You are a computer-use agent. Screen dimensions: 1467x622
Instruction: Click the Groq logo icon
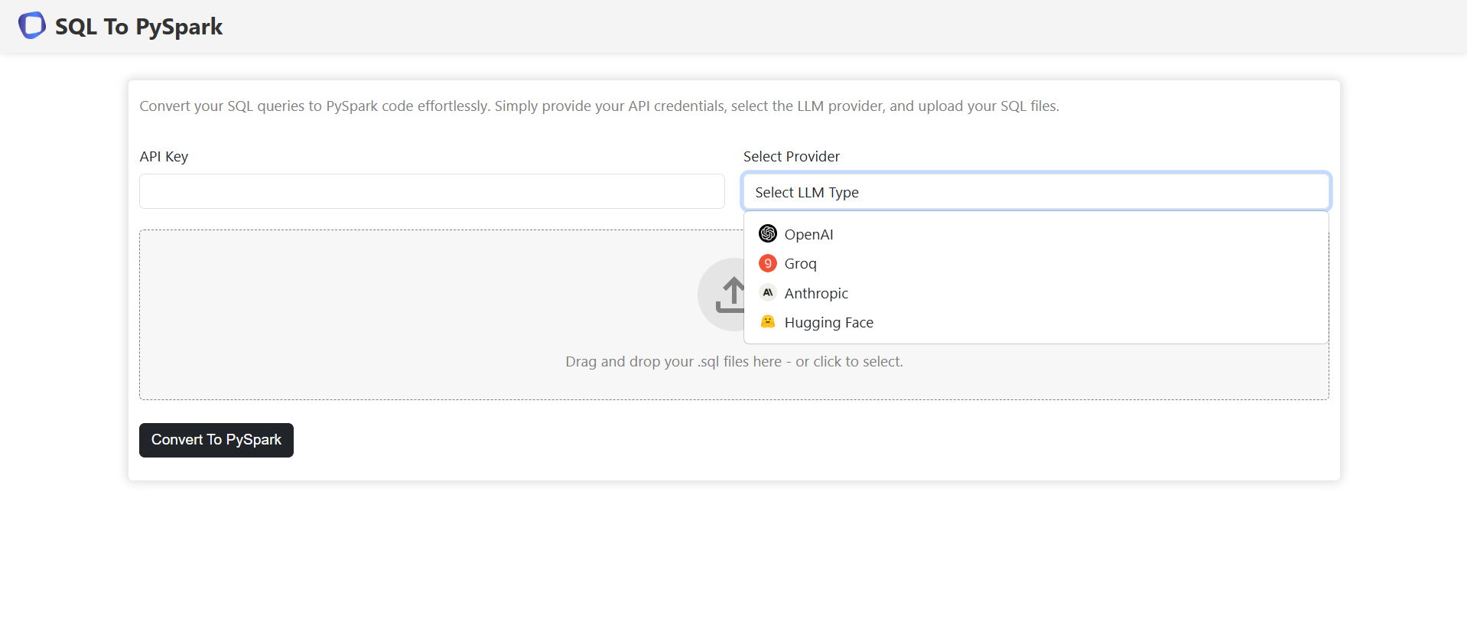click(x=768, y=263)
